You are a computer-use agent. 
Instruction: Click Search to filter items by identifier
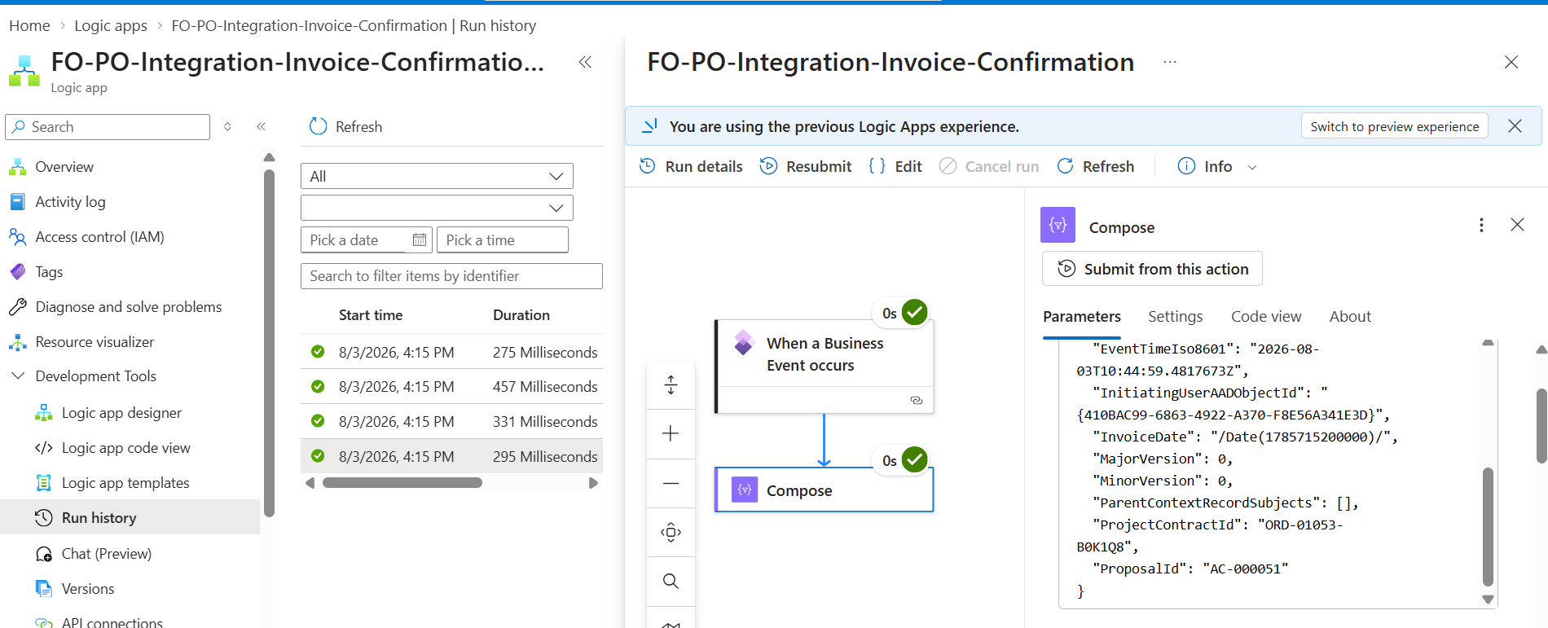[x=451, y=276]
